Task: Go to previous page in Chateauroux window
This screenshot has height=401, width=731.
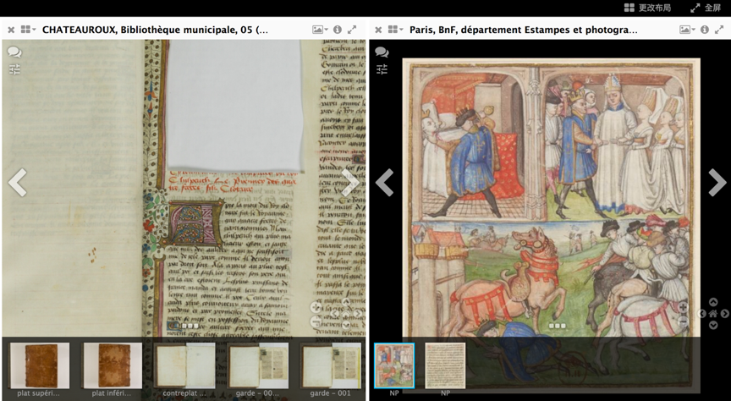Action: click(x=18, y=183)
